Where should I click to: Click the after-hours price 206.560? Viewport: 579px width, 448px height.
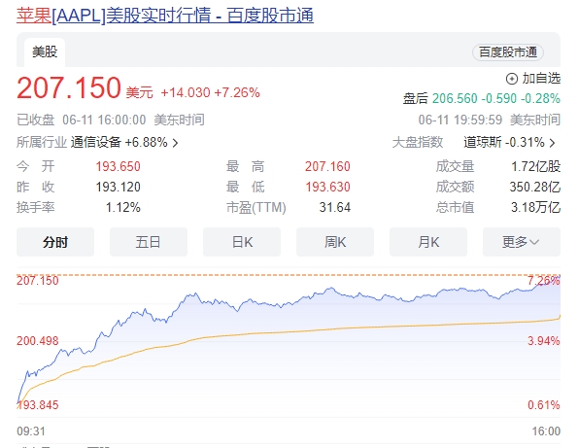(455, 98)
